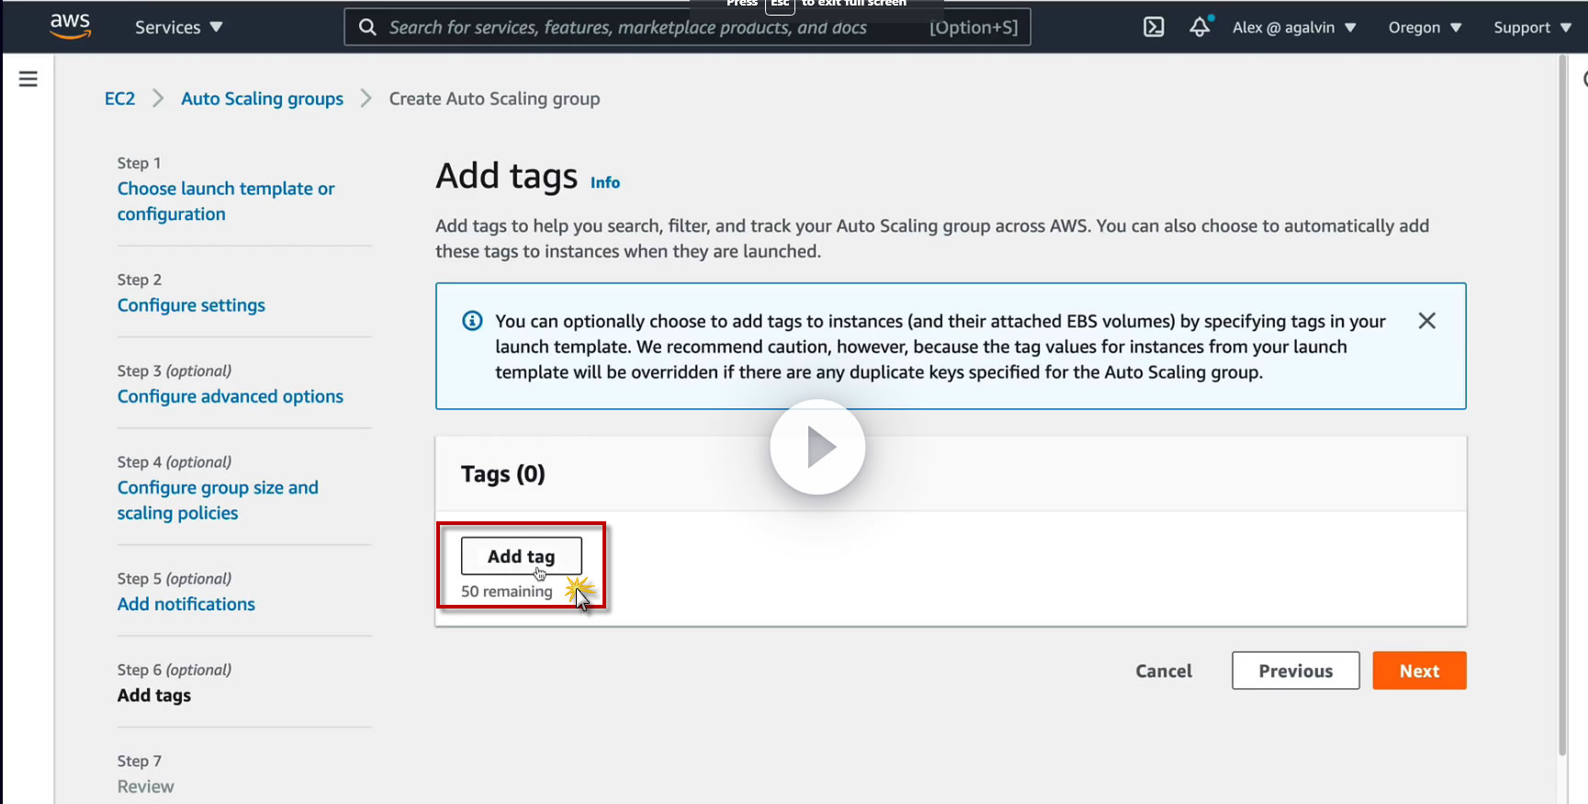
Task: Go to Configure settings step
Action: (x=191, y=305)
